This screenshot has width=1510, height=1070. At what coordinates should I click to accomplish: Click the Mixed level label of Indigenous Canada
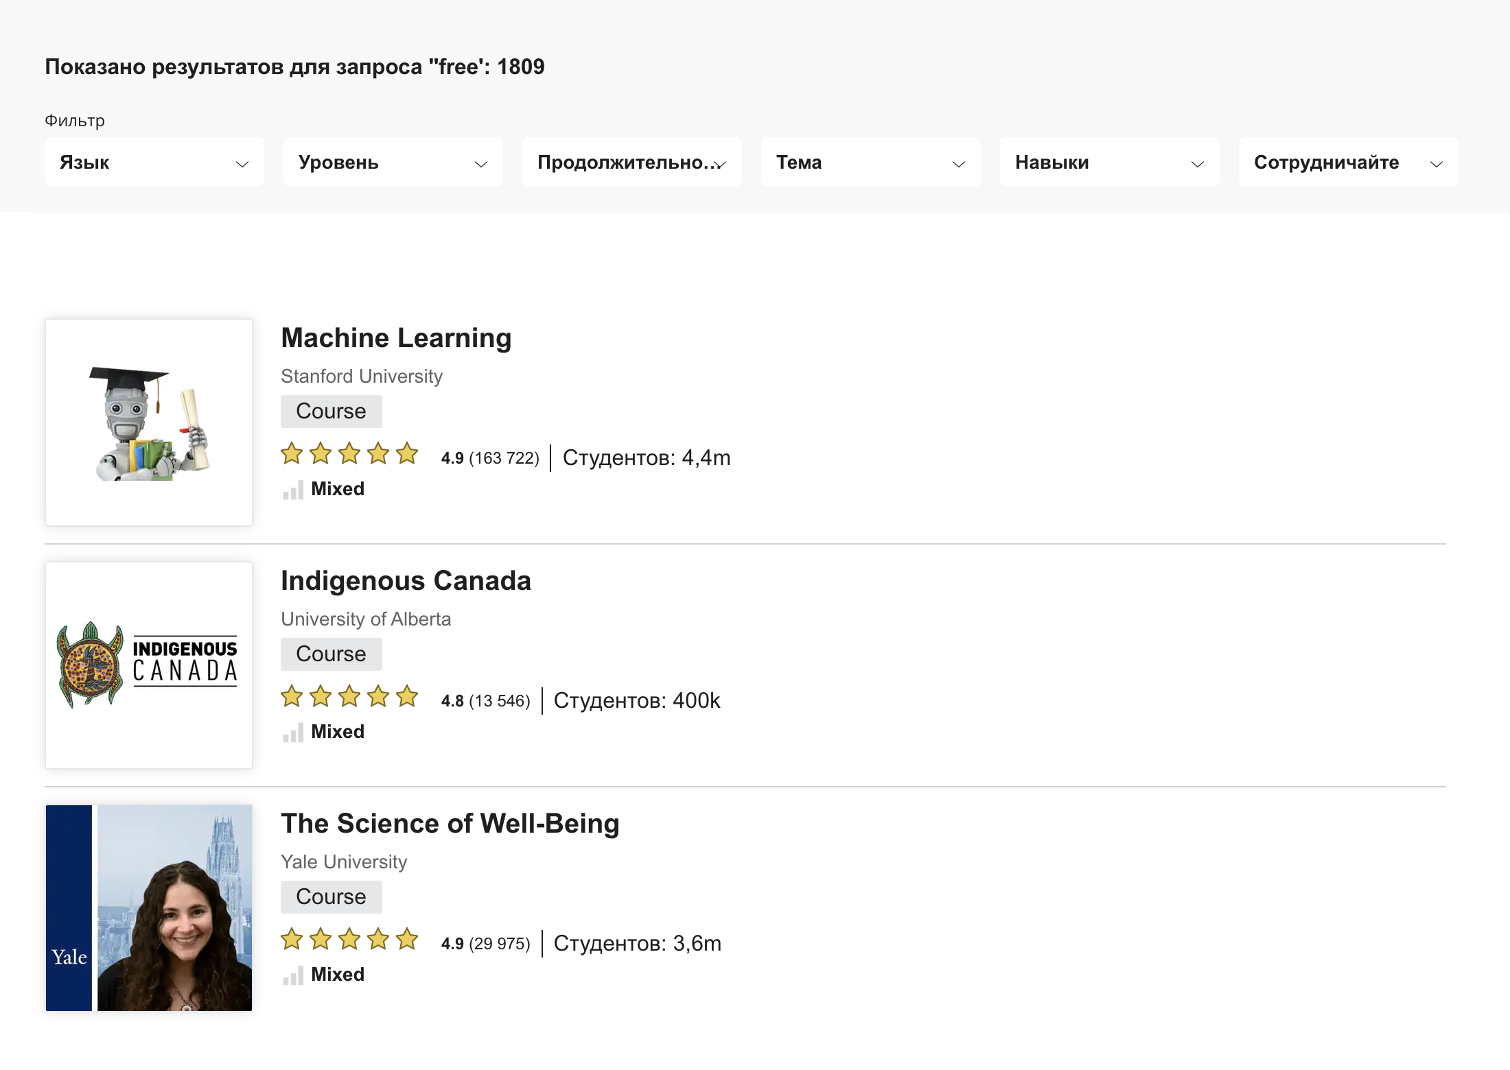[x=338, y=732]
